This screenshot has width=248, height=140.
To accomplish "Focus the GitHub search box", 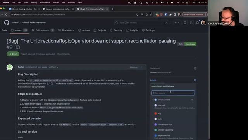I will [141, 23].
